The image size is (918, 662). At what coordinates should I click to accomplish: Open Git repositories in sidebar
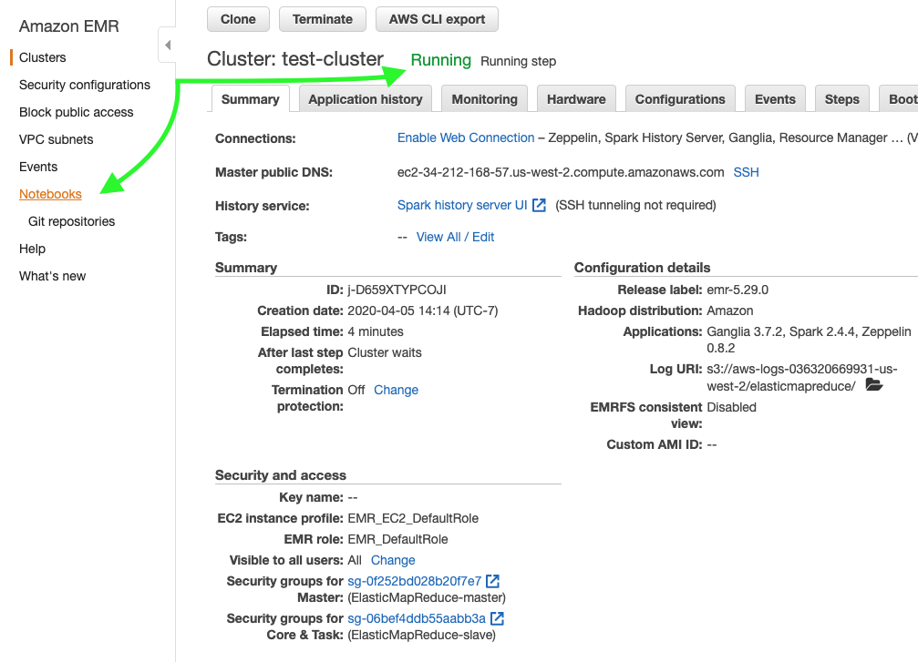coord(71,221)
